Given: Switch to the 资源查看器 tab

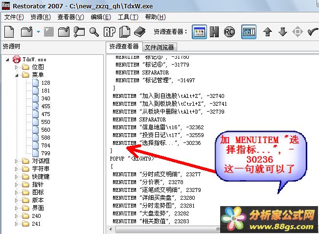Looking at the screenshot, I should tap(124, 47).
